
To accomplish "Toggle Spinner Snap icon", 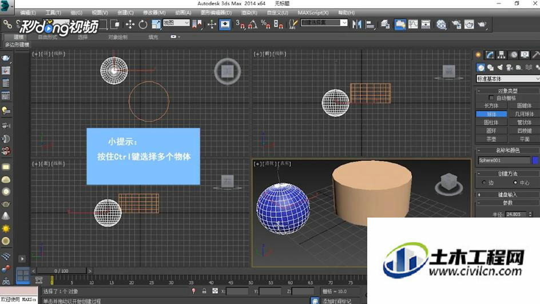I will tap(278, 24).
